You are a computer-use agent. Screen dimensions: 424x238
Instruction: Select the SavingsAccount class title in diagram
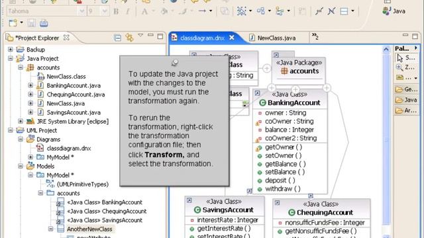coord(228,210)
